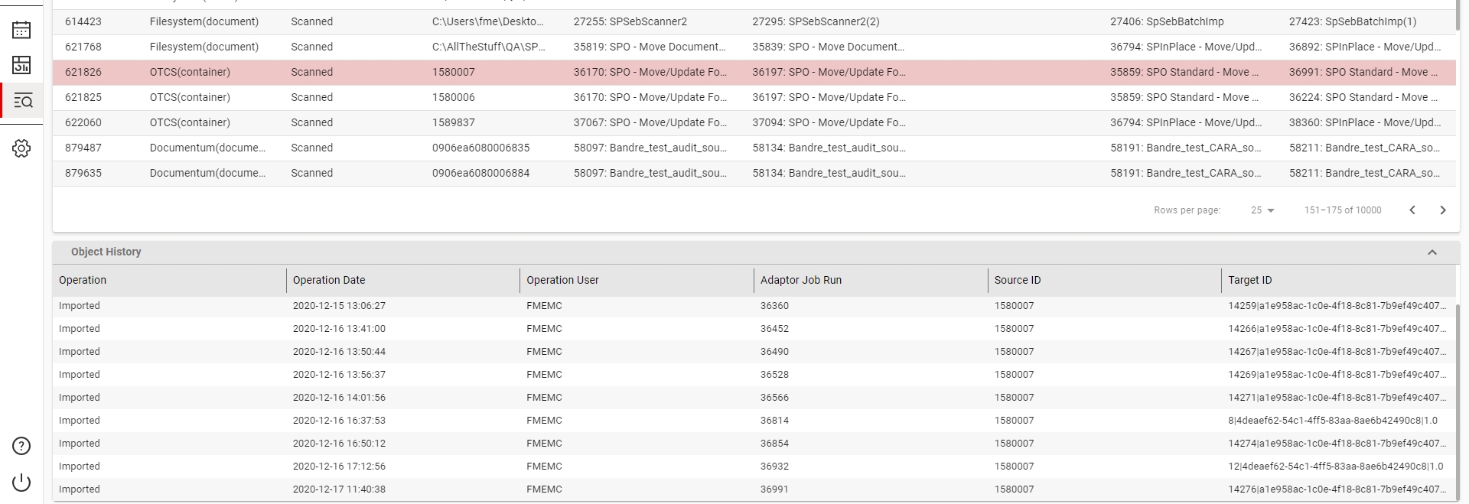1469x504 pixels.
Task: Open the dashboard sidebar icon
Action: [x=21, y=65]
